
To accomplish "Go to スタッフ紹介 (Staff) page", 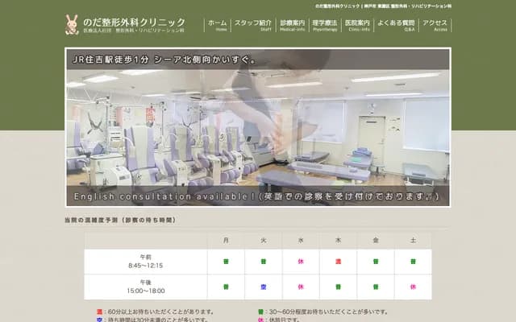I will pyautogui.click(x=265, y=25).
